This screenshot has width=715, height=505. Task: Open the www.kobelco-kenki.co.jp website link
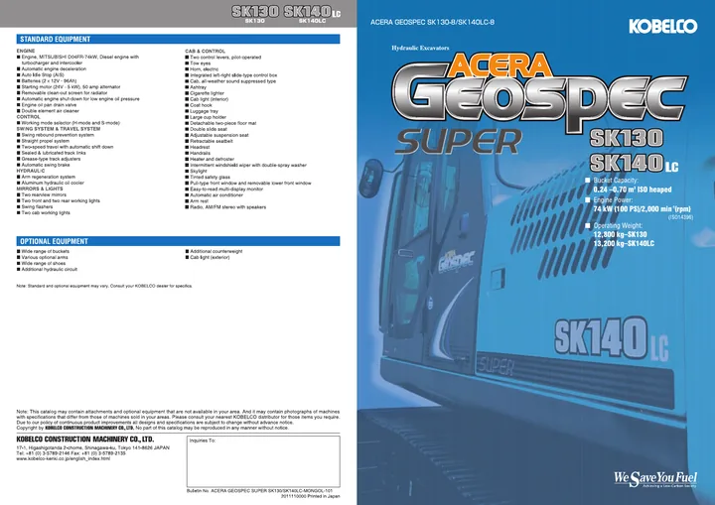coord(63,459)
